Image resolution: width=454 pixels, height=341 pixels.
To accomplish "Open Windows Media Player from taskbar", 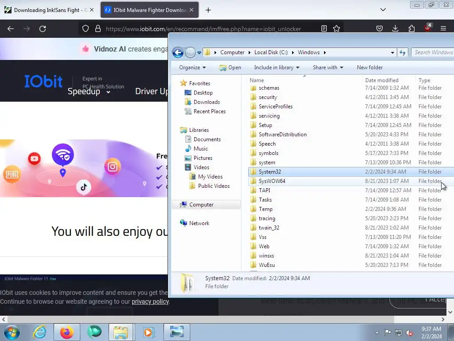I will tap(149, 332).
